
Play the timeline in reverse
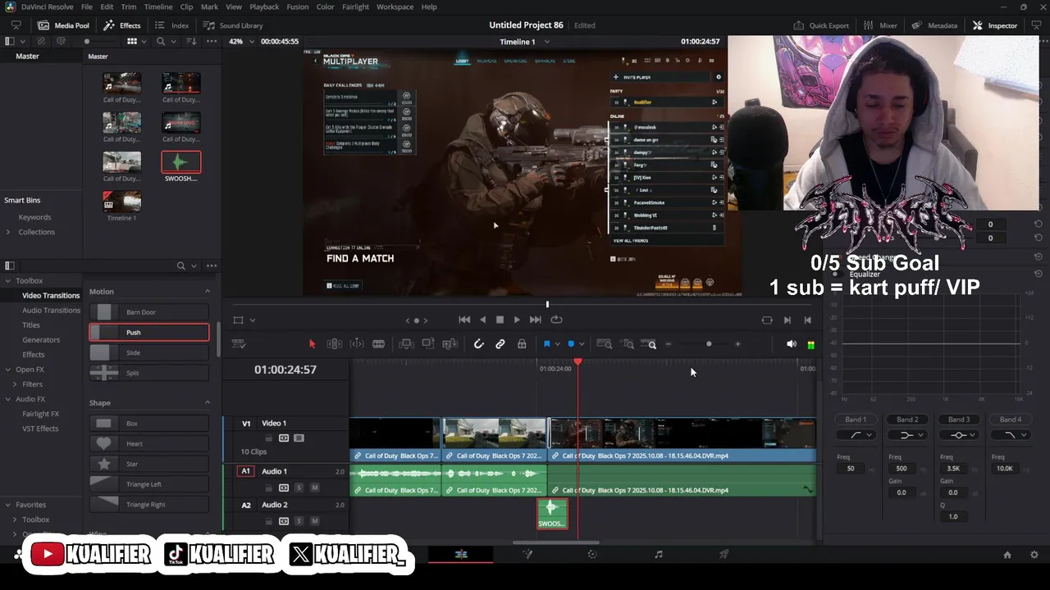[x=482, y=320]
